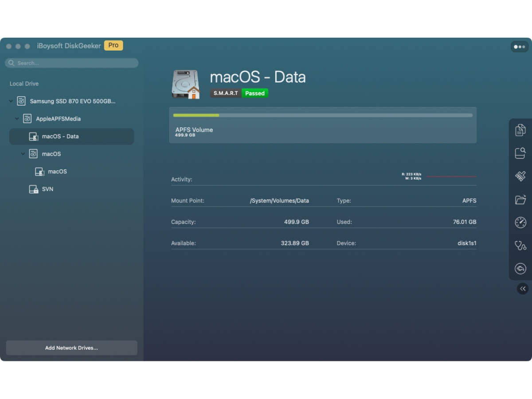This screenshot has height=399, width=532.
Task: Collapse the right toolbar with double chevron
Action: (523, 289)
